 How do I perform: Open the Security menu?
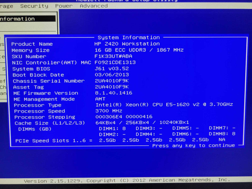34,6
